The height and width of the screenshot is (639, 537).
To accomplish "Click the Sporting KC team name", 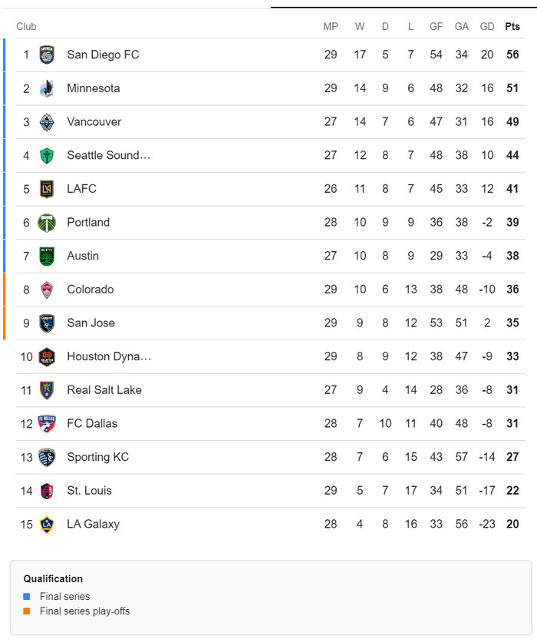I will (97, 457).
